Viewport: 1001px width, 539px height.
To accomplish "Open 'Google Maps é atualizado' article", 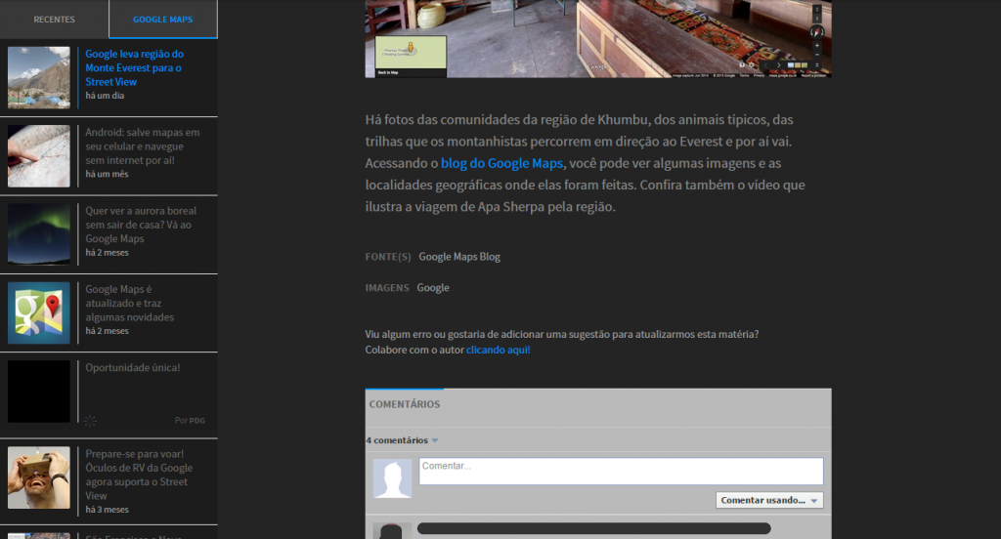I will (x=130, y=303).
